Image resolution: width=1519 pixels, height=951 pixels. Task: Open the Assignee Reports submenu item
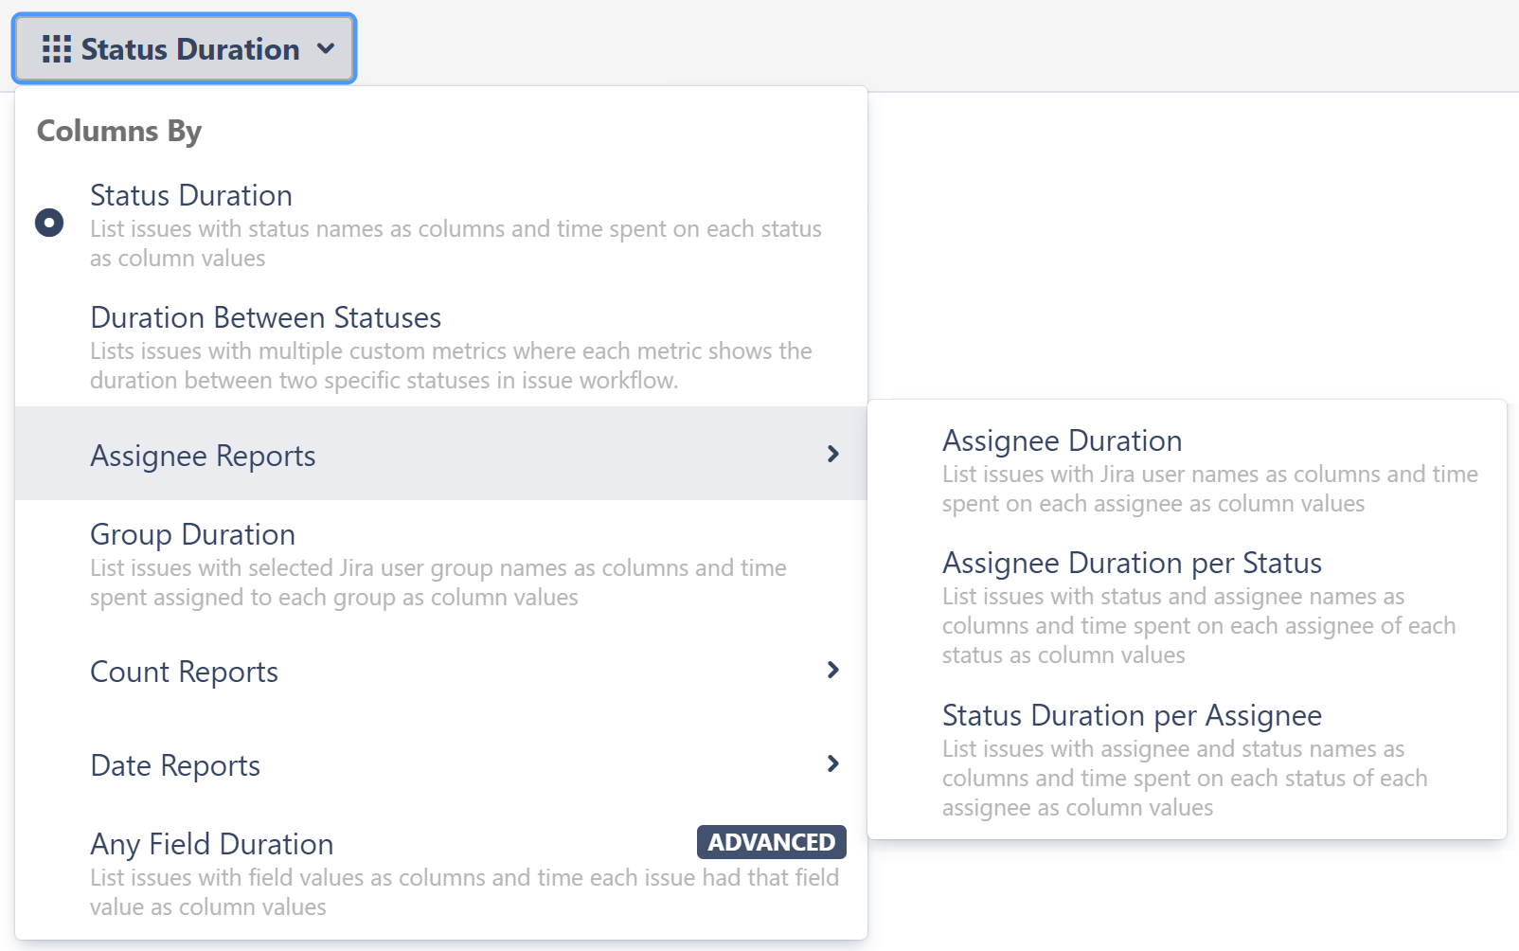203,456
